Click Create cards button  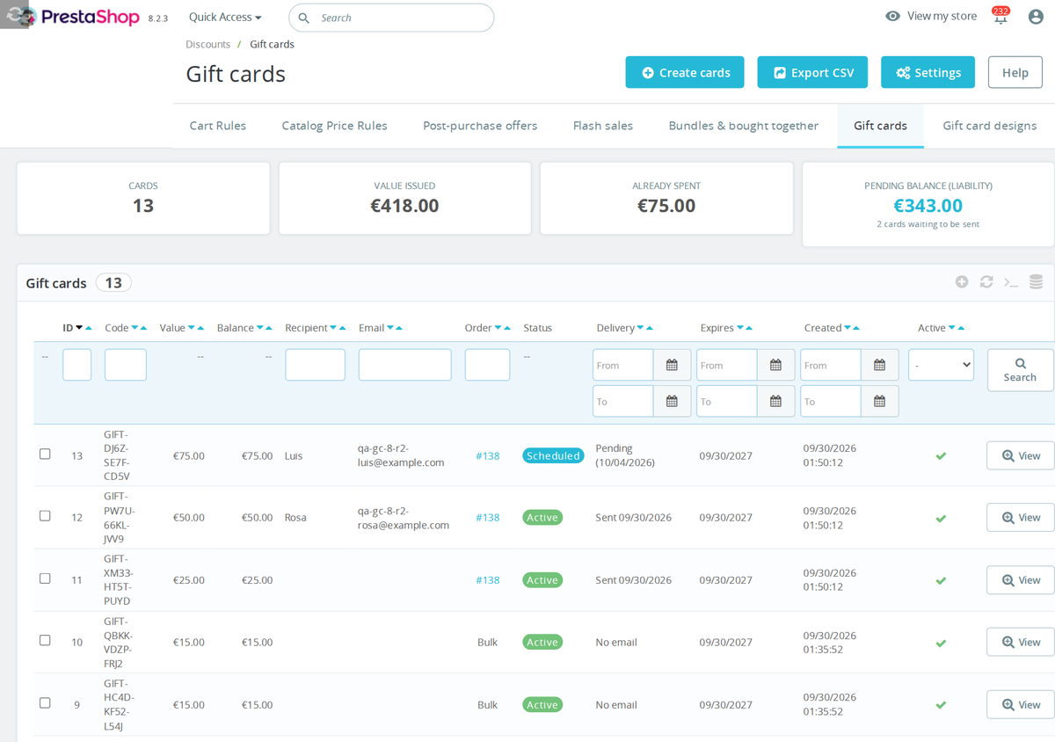coord(685,72)
